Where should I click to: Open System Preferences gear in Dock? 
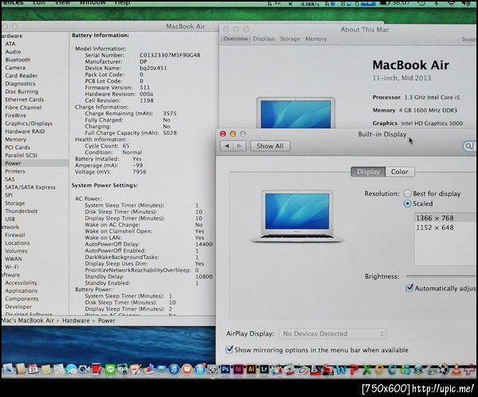(213, 370)
